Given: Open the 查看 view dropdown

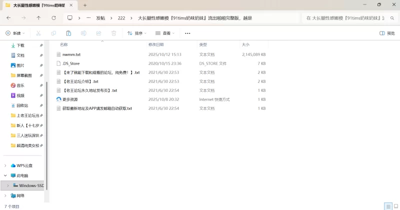Looking at the screenshot, I should pos(165,33).
